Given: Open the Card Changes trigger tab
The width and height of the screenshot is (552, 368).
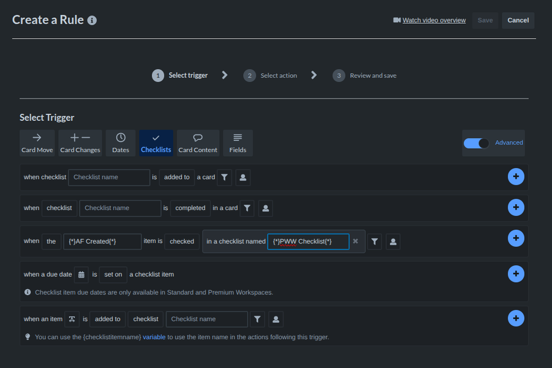Looking at the screenshot, I should pos(80,143).
